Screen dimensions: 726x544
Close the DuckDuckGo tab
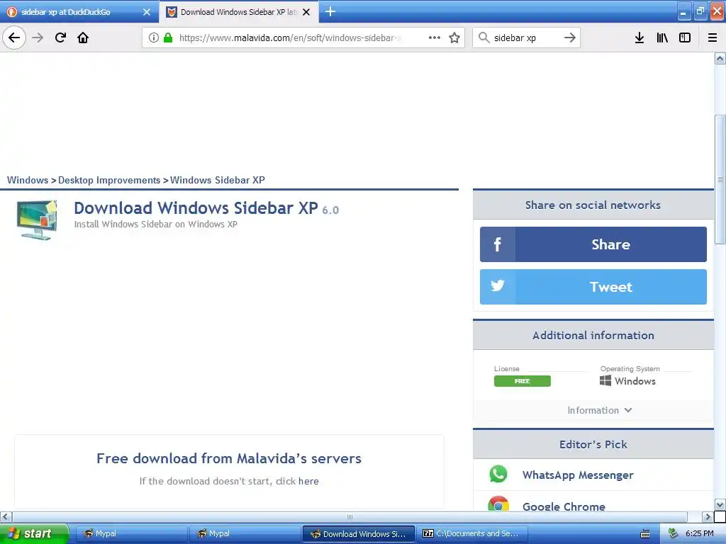(147, 12)
